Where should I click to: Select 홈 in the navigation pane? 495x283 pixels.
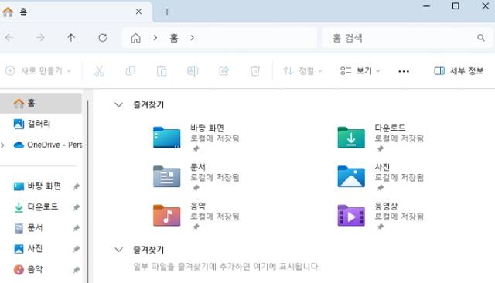point(41,103)
